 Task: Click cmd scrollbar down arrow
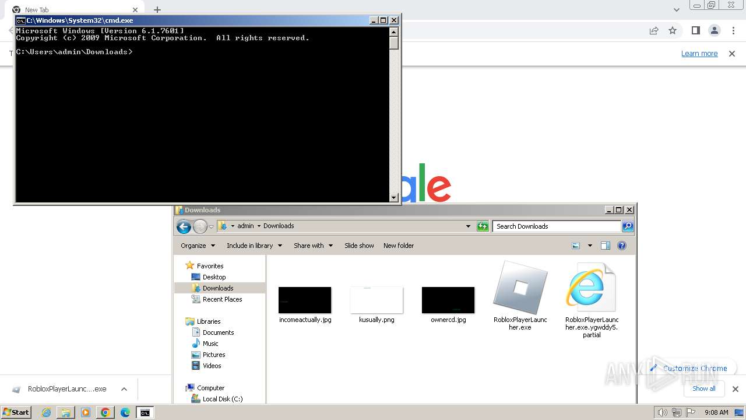point(394,197)
